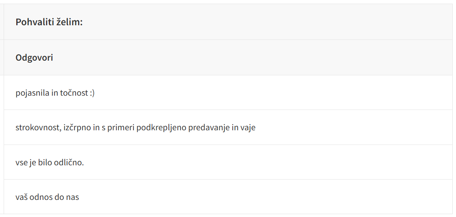Screen dimensions: 456x217
Task: Click the "Odgovori" column header
Action: tap(34, 58)
